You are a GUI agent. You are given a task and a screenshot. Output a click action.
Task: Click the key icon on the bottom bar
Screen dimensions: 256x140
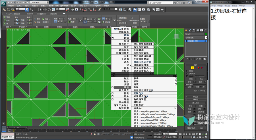pyautogui.click(x=150, y=135)
